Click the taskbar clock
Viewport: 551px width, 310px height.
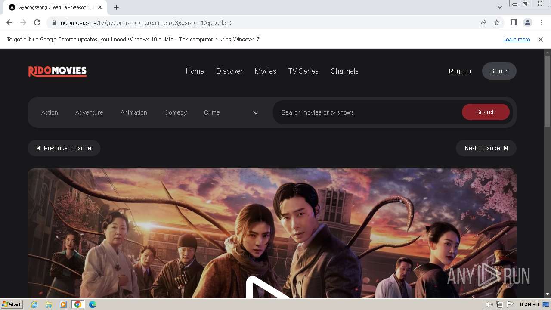pyautogui.click(x=529, y=304)
